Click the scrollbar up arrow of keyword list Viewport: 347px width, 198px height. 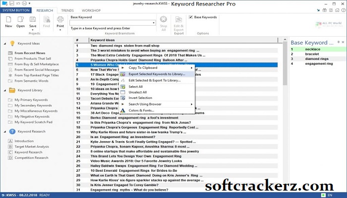pos(285,40)
